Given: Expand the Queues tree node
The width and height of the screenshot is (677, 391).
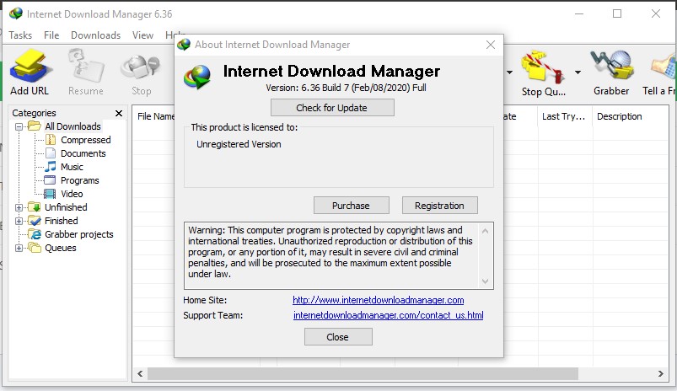Looking at the screenshot, I should tap(19, 248).
